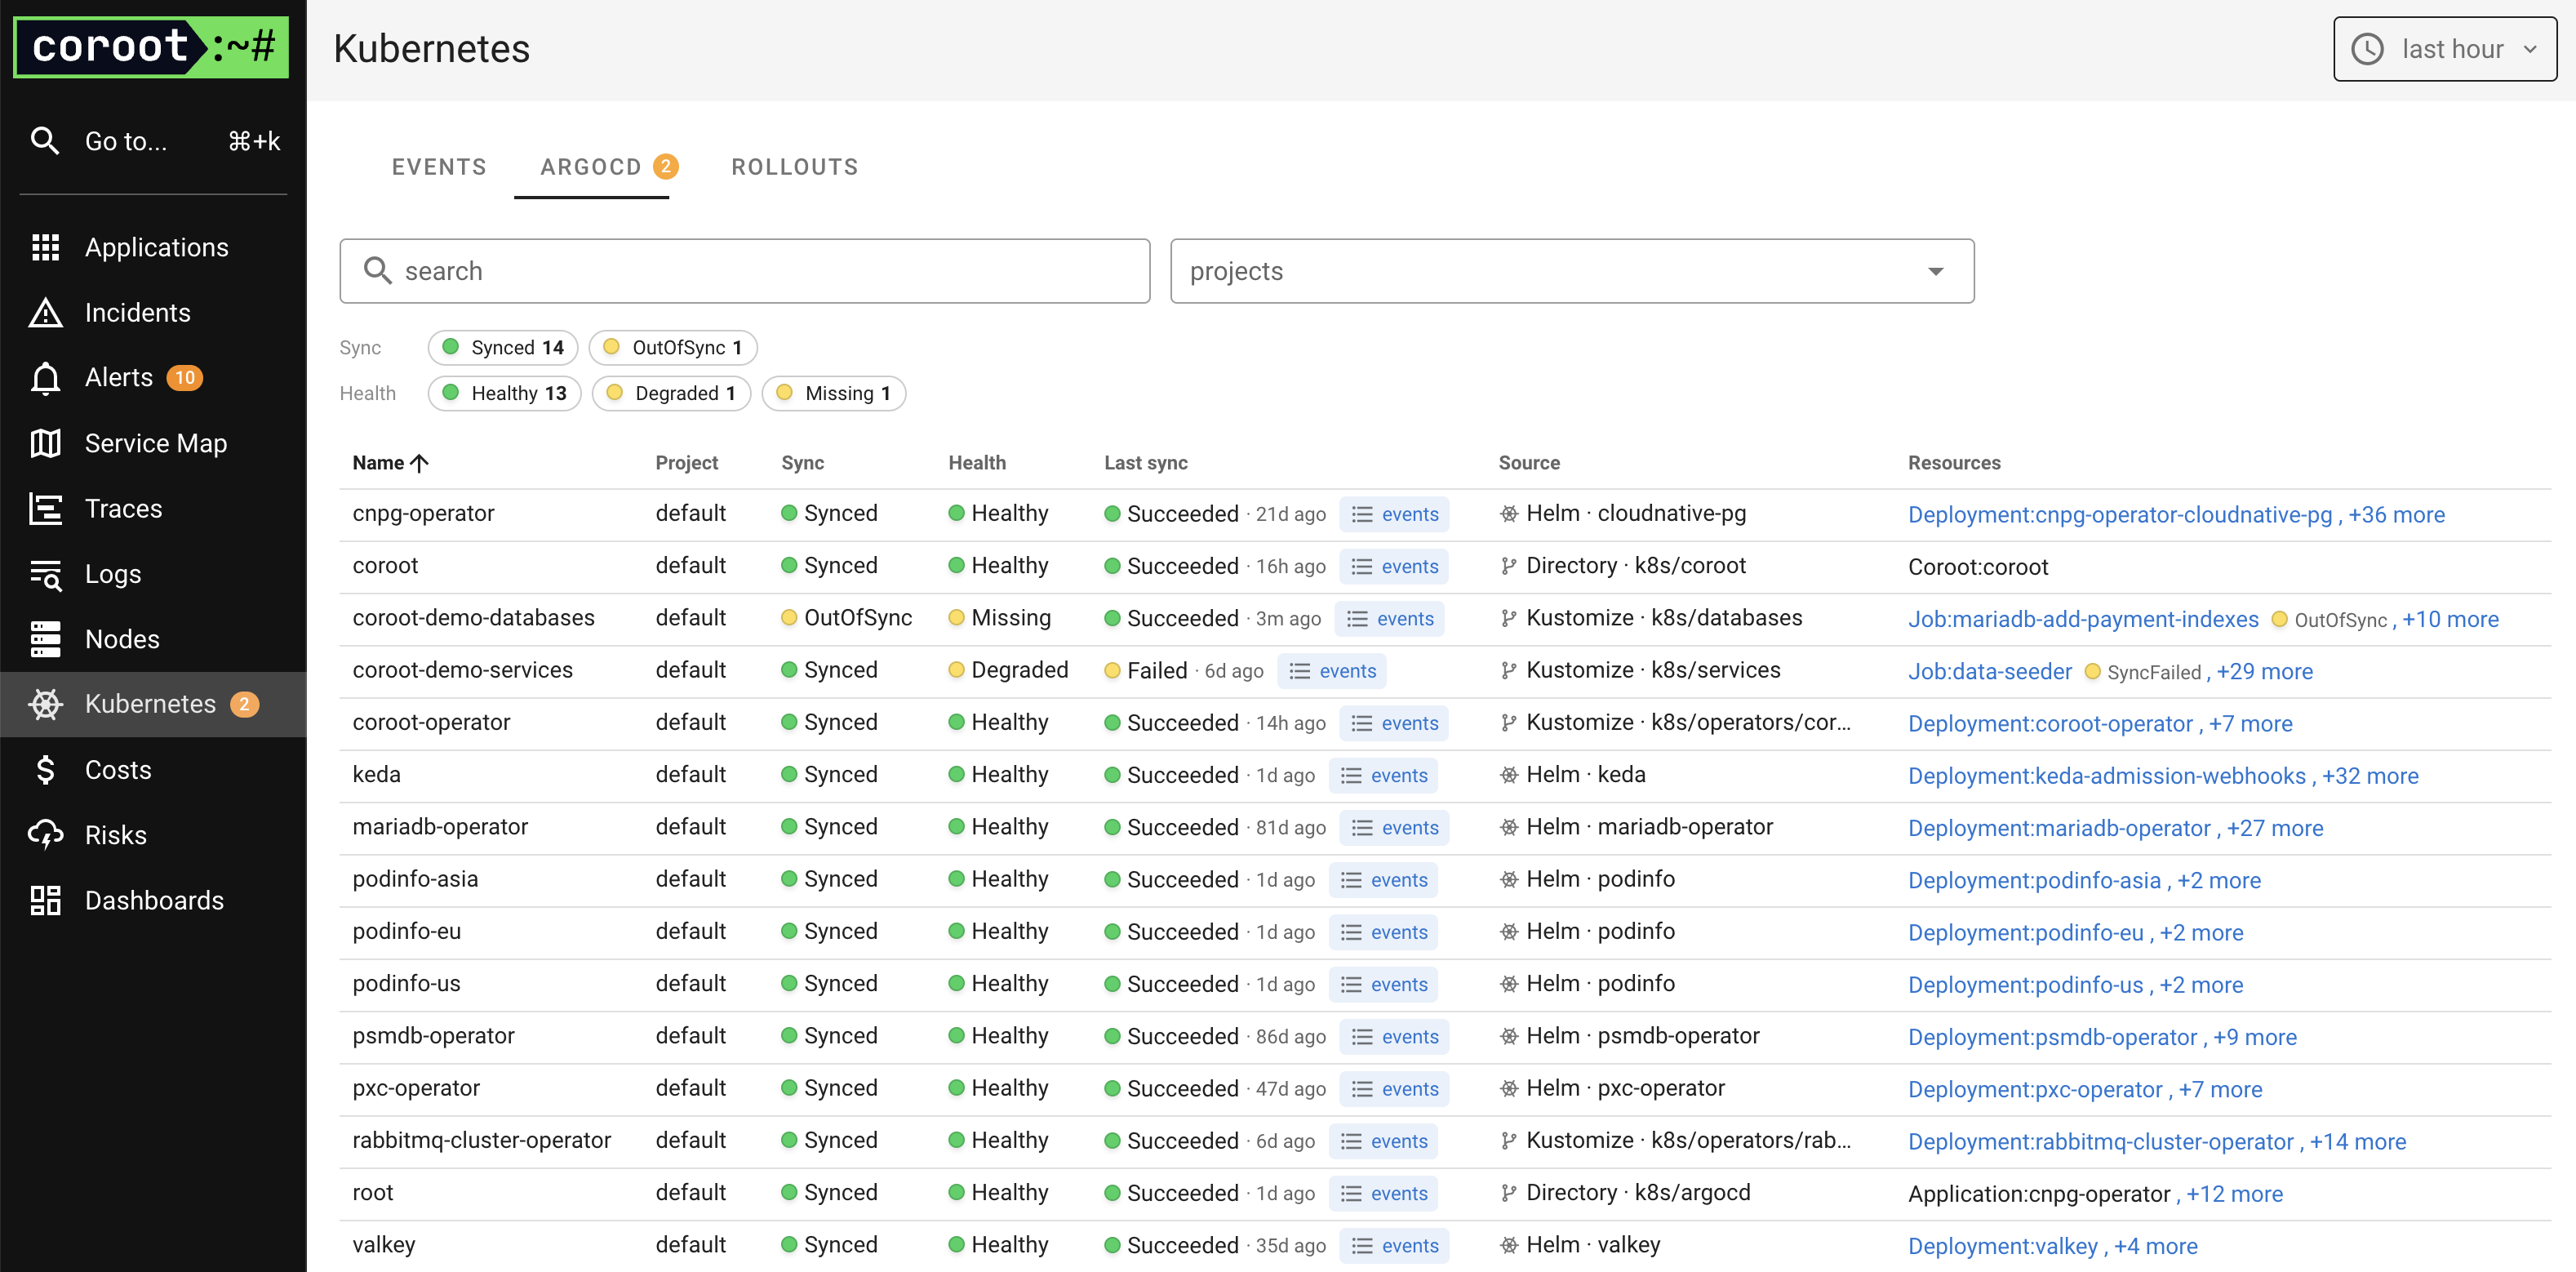The height and width of the screenshot is (1272, 2576).
Task: Open Applications in the sidebar
Action: [153, 247]
